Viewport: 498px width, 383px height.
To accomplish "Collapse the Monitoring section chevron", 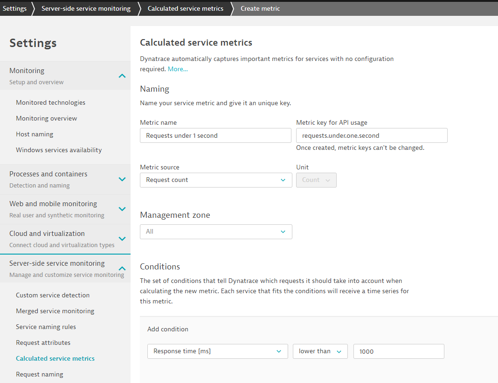I will tap(122, 76).
